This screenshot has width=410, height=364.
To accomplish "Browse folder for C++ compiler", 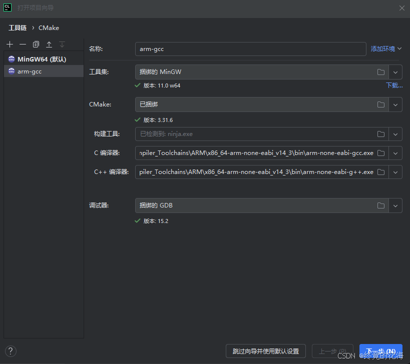I will (x=381, y=172).
